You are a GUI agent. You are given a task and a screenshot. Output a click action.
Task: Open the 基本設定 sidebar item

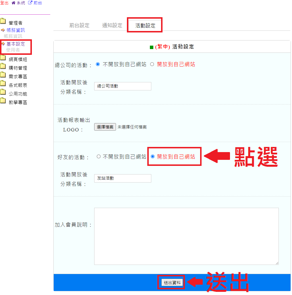[x=16, y=44]
